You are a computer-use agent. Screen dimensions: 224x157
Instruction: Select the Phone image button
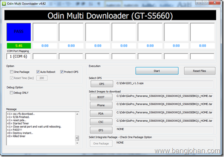(x=101, y=105)
